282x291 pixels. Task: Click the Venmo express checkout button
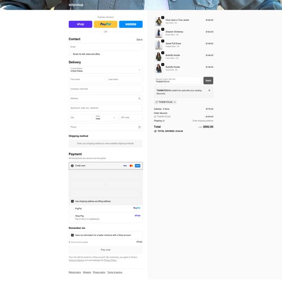pos(131,24)
